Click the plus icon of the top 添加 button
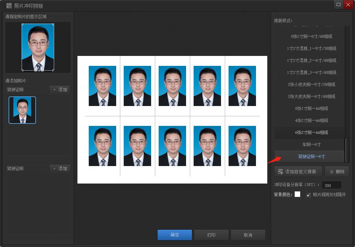Image resolution: width=355 pixels, height=247 pixels. point(54,90)
